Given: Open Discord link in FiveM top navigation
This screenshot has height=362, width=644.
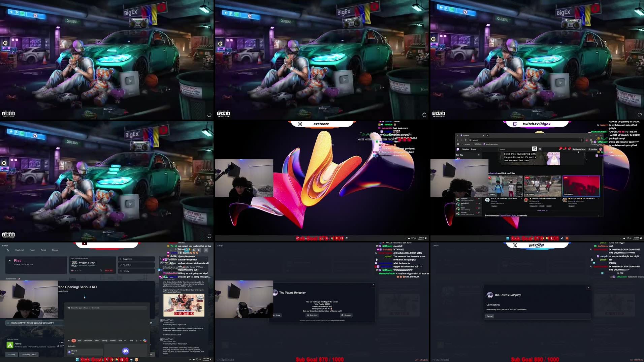Looking at the screenshot, I should coord(55,250).
